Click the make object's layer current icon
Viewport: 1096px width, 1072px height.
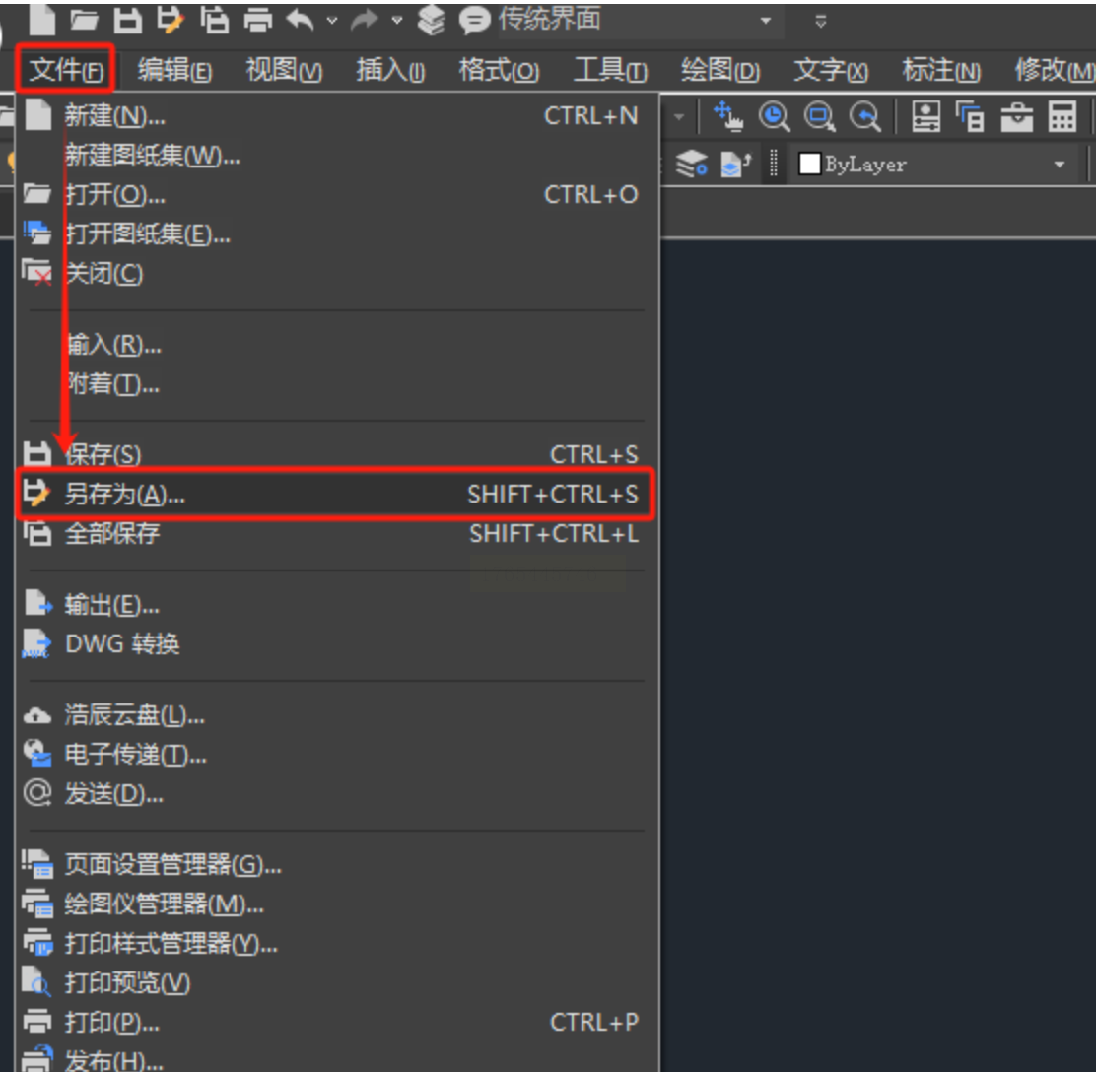(735, 165)
